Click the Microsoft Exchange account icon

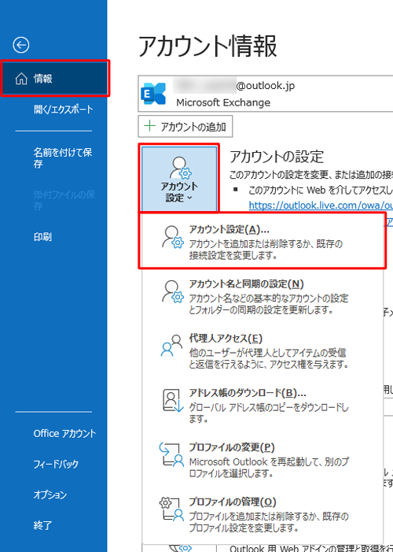[153, 94]
